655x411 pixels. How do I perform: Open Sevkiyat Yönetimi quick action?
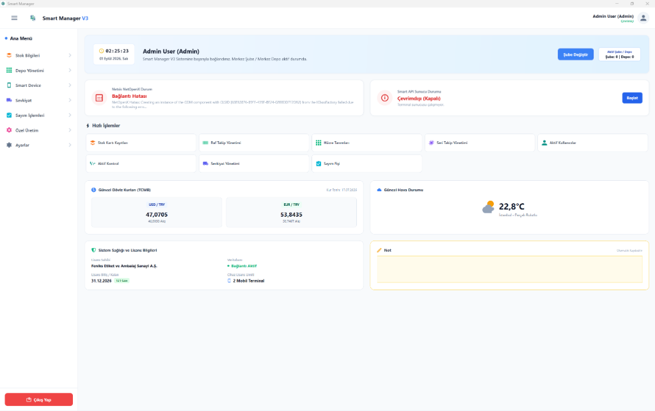coord(254,164)
